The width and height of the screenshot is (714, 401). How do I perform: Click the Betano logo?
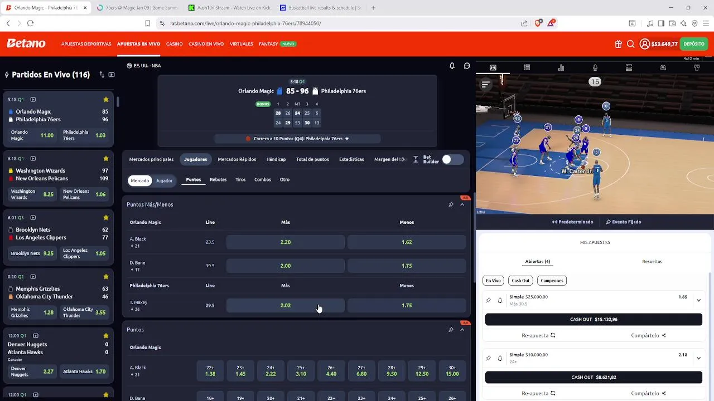coord(26,43)
